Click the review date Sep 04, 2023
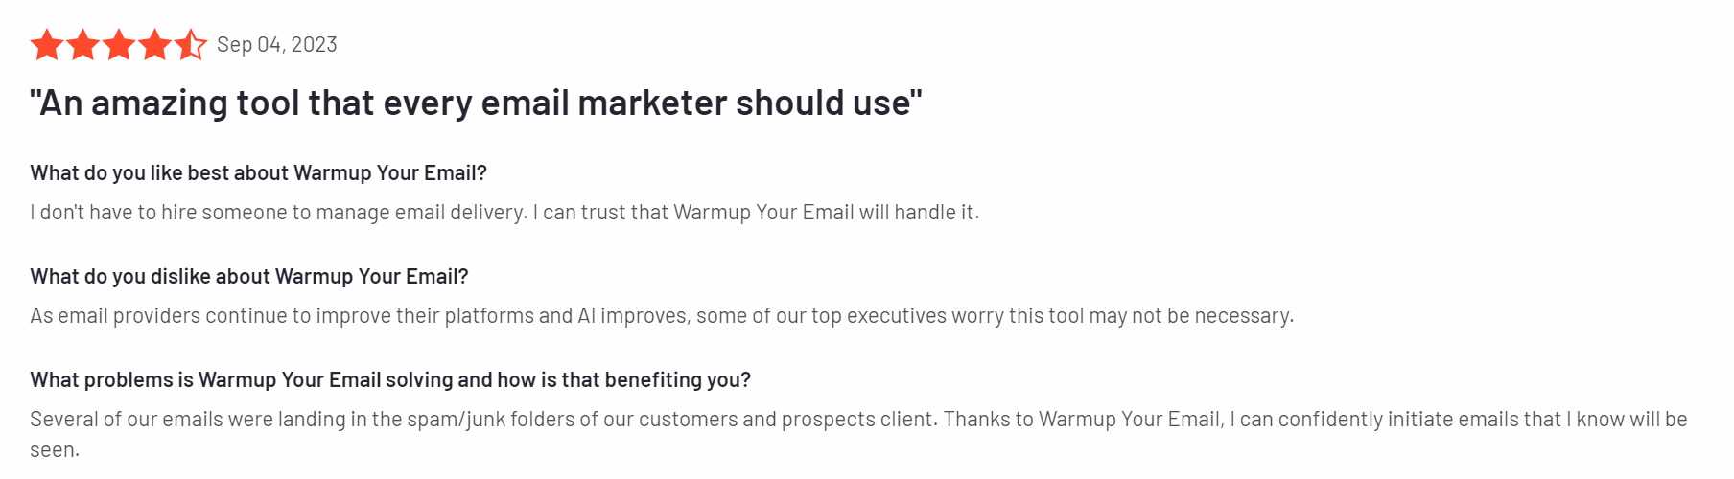Image resolution: width=1734 pixels, height=479 pixels. (x=277, y=45)
